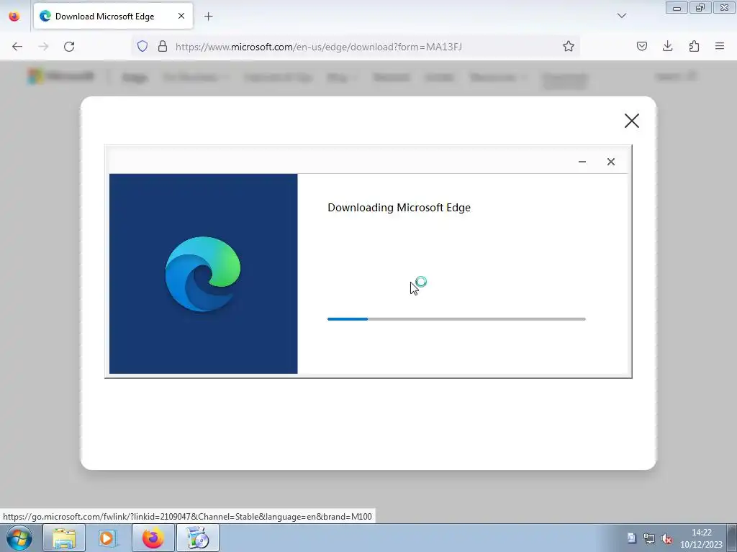The image size is (737, 552).
Task: Click the Edge logo in installer image
Action: pyautogui.click(x=203, y=274)
